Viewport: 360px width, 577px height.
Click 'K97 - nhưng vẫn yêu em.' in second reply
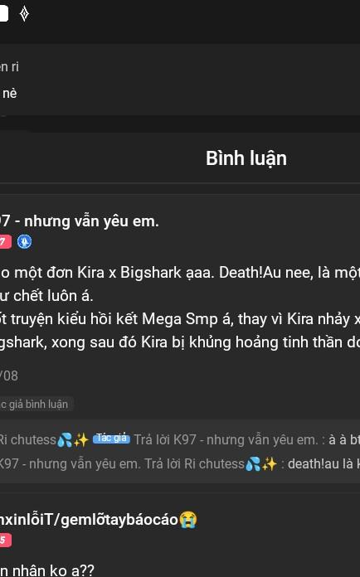point(71,463)
